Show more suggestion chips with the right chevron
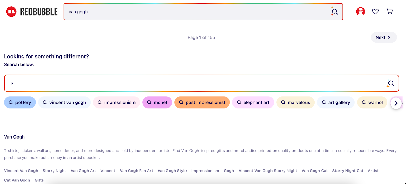This screenshot has width=406, height=184. pyautogui.click(x=396, y=103)
